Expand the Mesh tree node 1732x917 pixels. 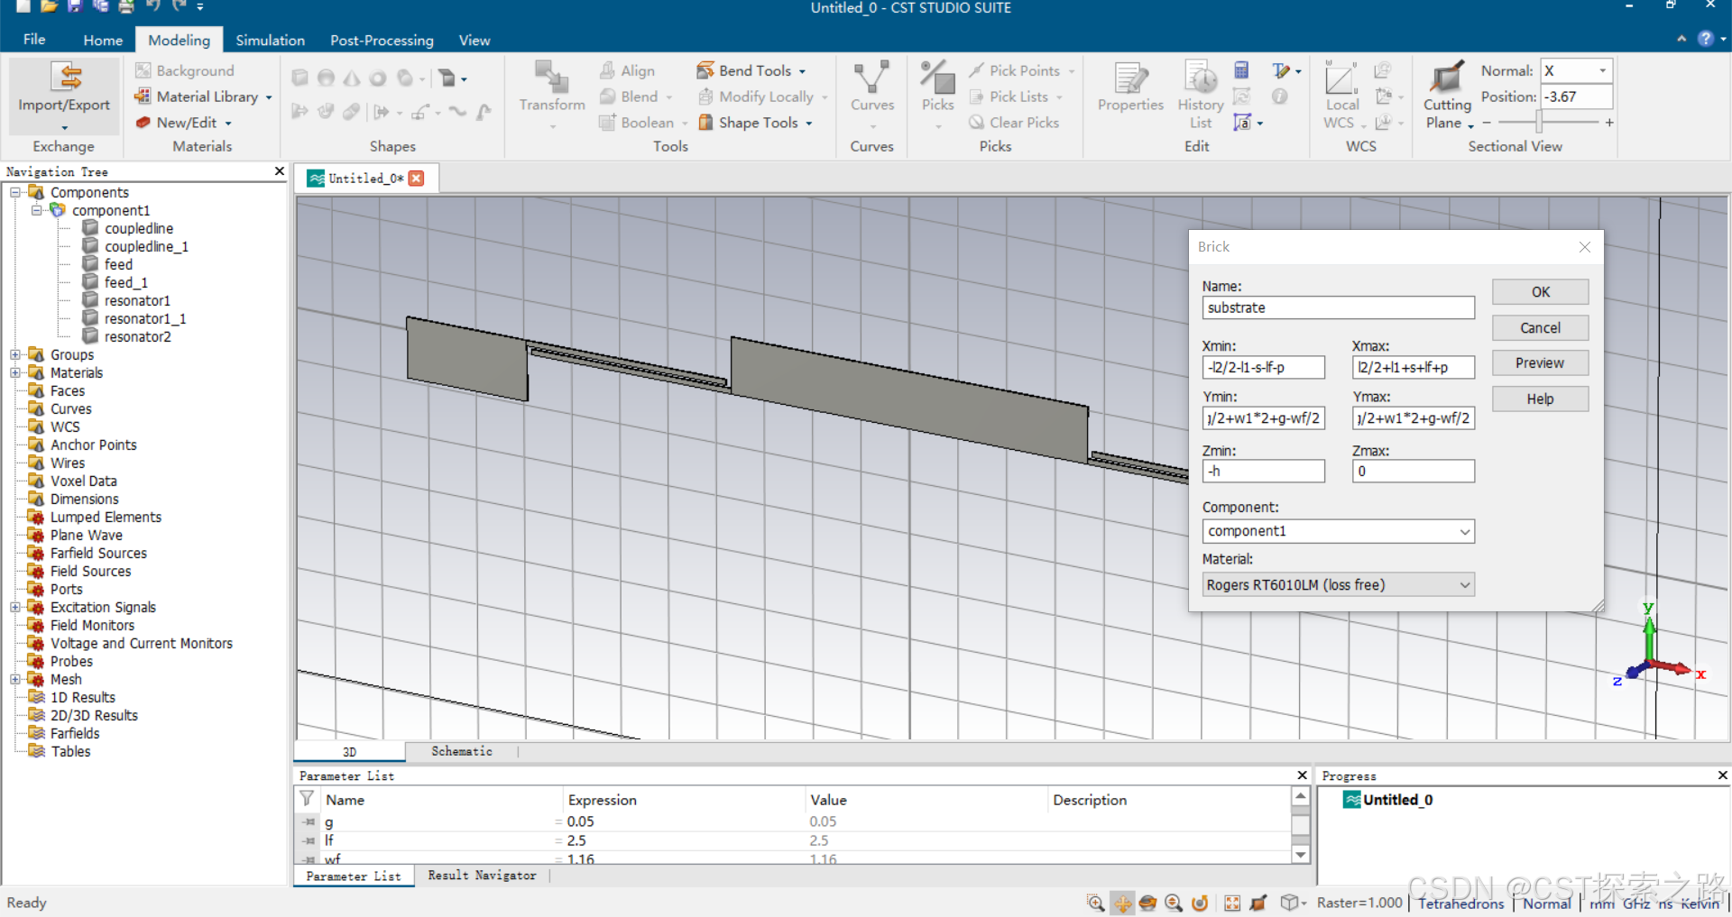coord(15,679)
